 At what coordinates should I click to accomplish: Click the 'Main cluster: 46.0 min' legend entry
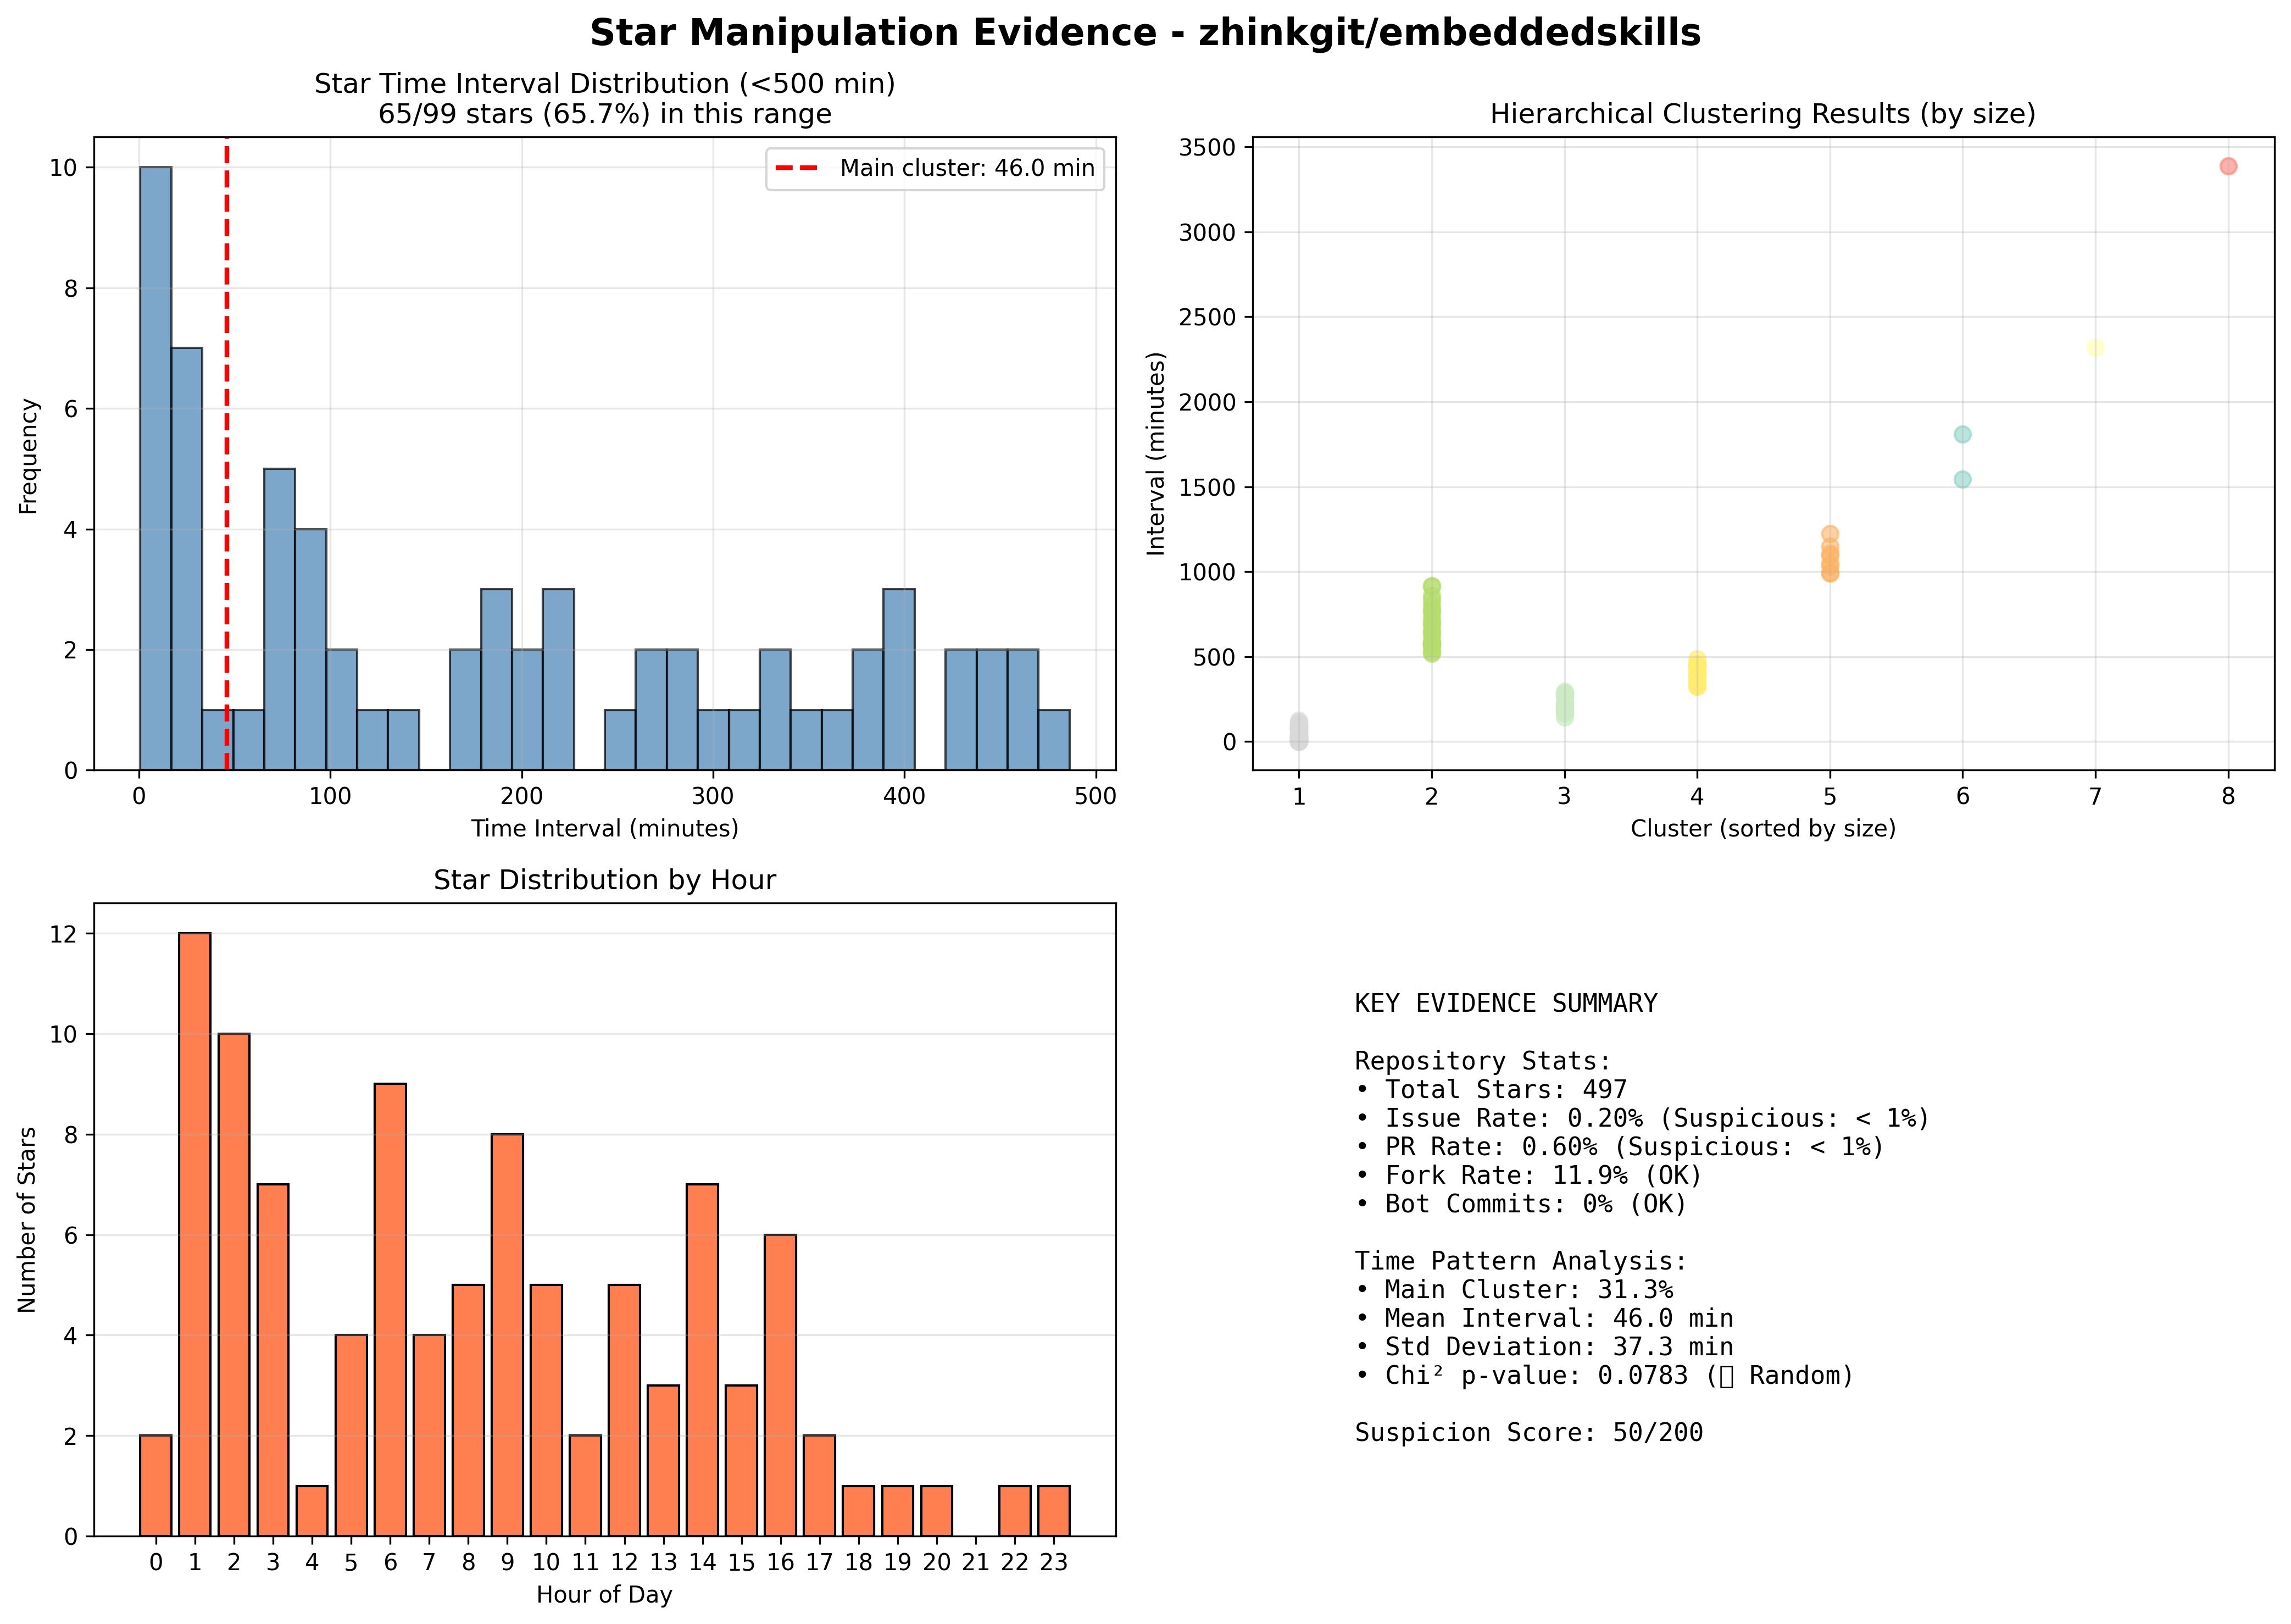pos(935,168)
